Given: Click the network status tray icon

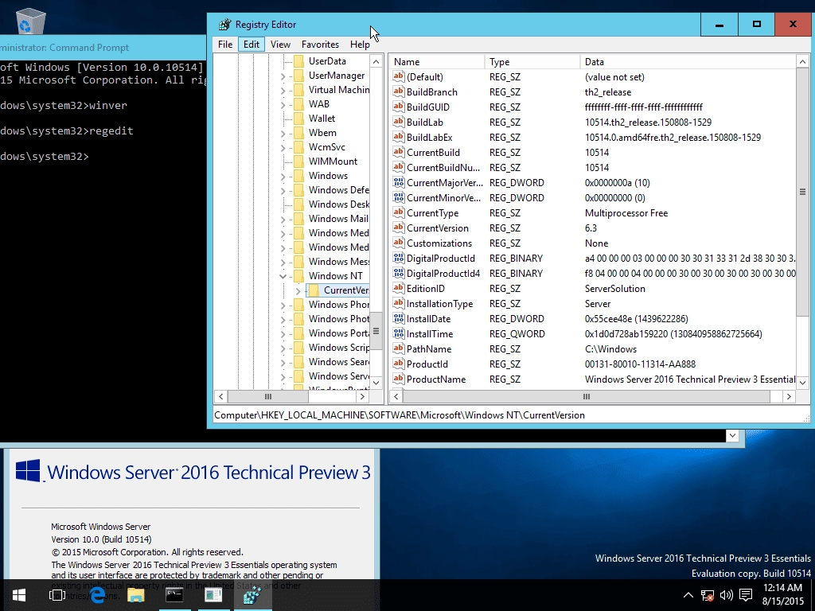Looking at the screenshot, I should (707, 595).
